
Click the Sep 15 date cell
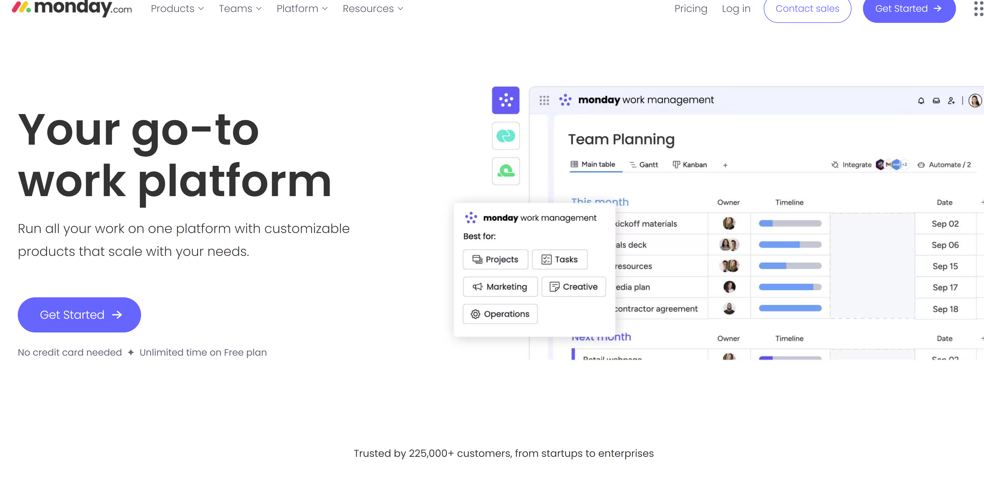[945, 266]
